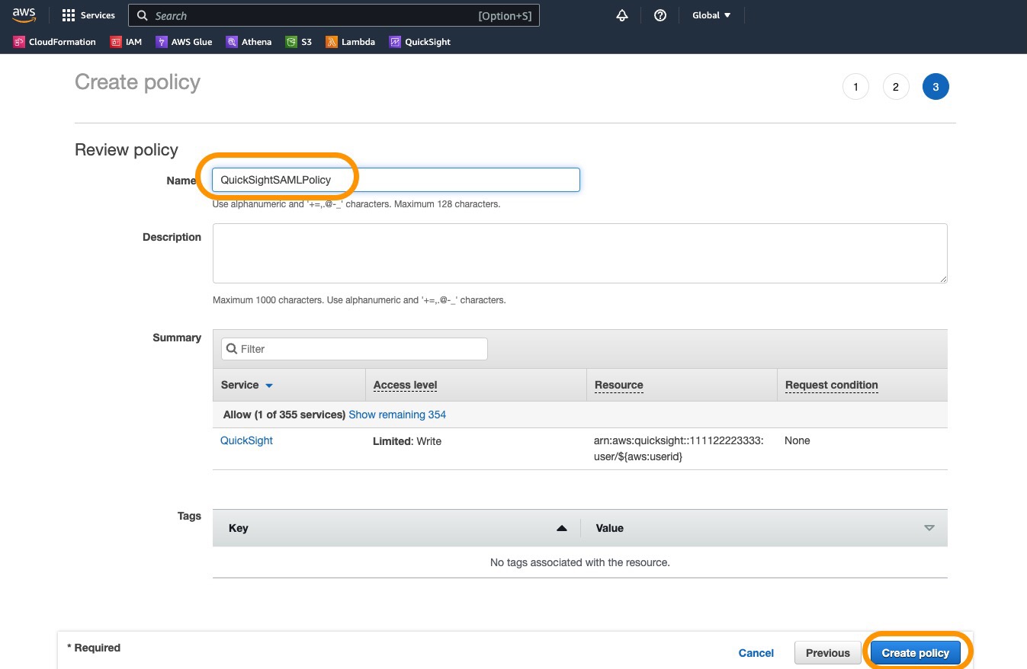Check notifications via the bell icon

coord(622,14)
